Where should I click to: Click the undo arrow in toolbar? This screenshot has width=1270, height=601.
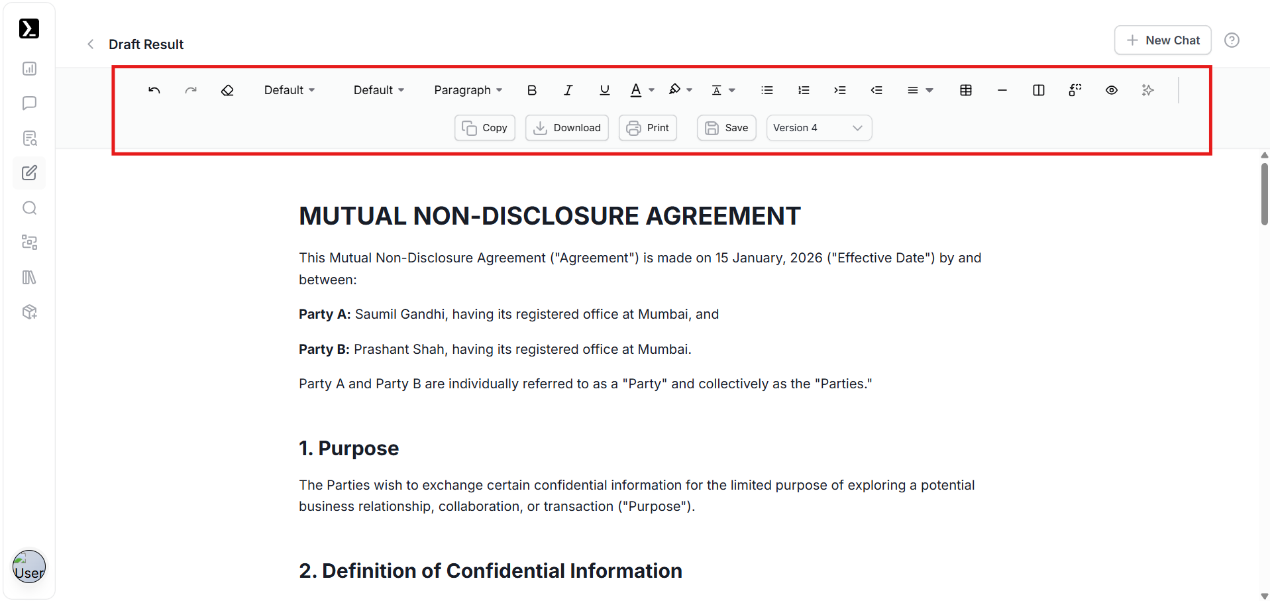pyautogui.click(x=154, y=90)
